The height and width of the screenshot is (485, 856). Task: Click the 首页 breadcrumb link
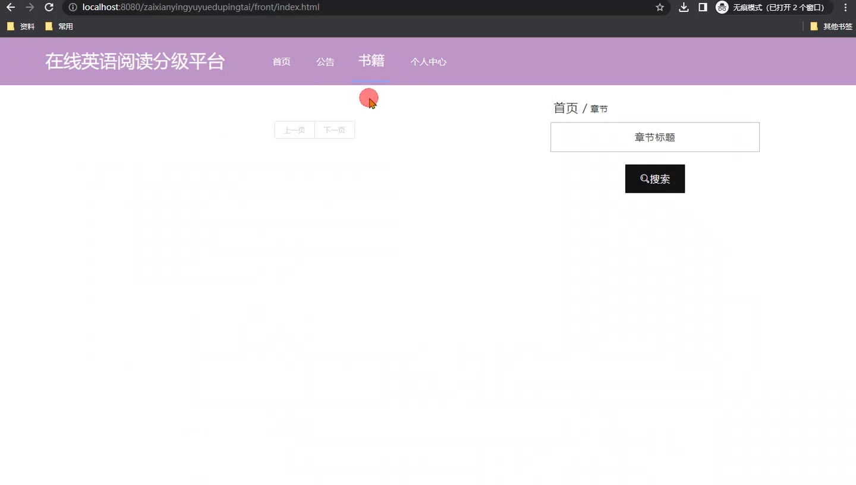(565, 108)
